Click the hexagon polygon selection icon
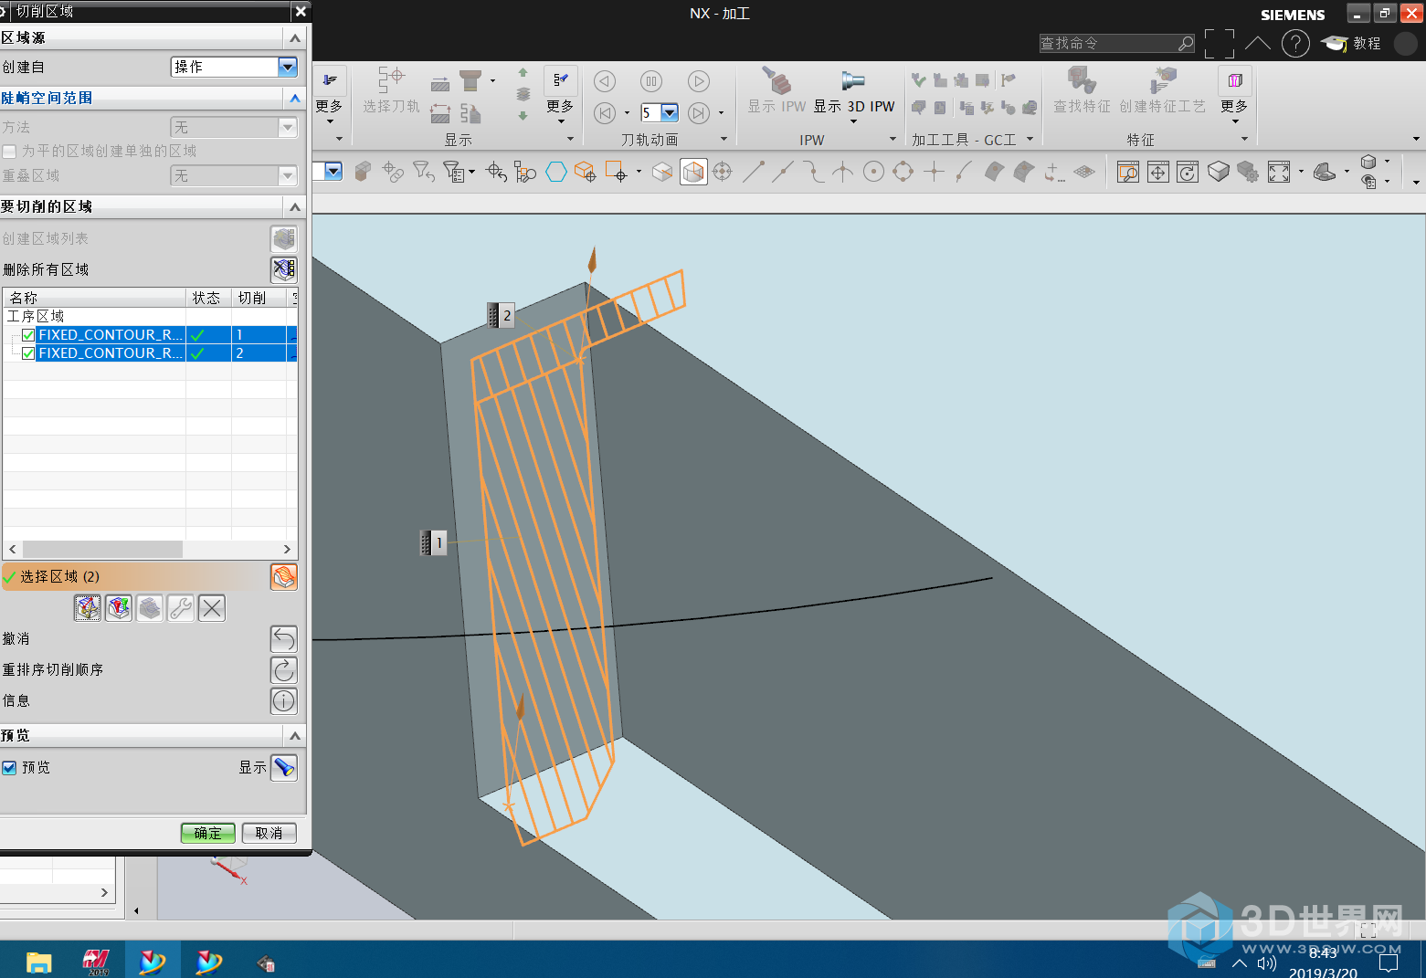 [x=556, y=172]
